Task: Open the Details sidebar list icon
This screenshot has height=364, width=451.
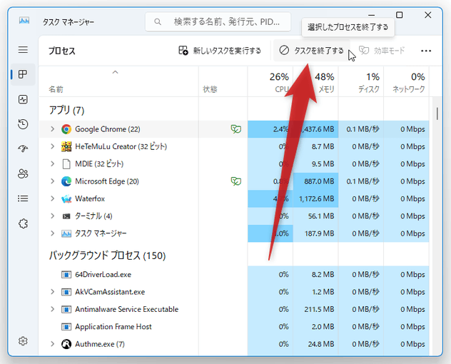Action: pos(23,198)
